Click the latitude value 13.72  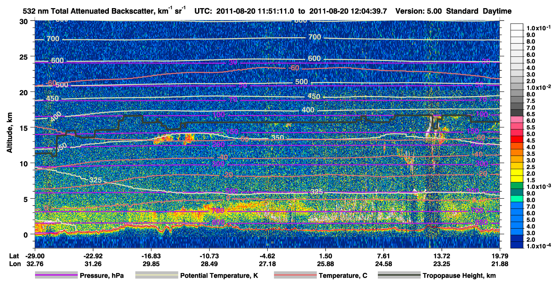point(442,256)
